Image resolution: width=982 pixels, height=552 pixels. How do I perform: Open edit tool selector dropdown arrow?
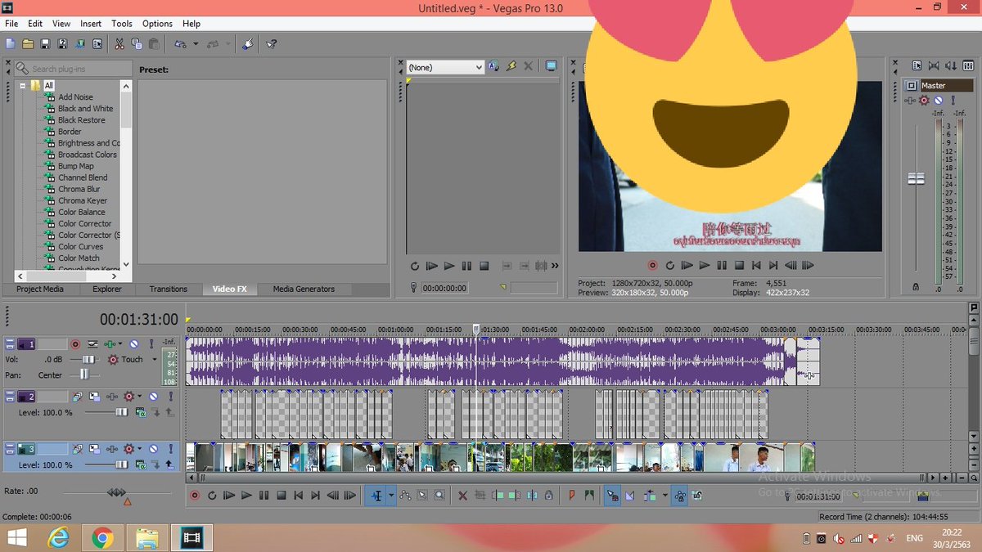point(391,496)
